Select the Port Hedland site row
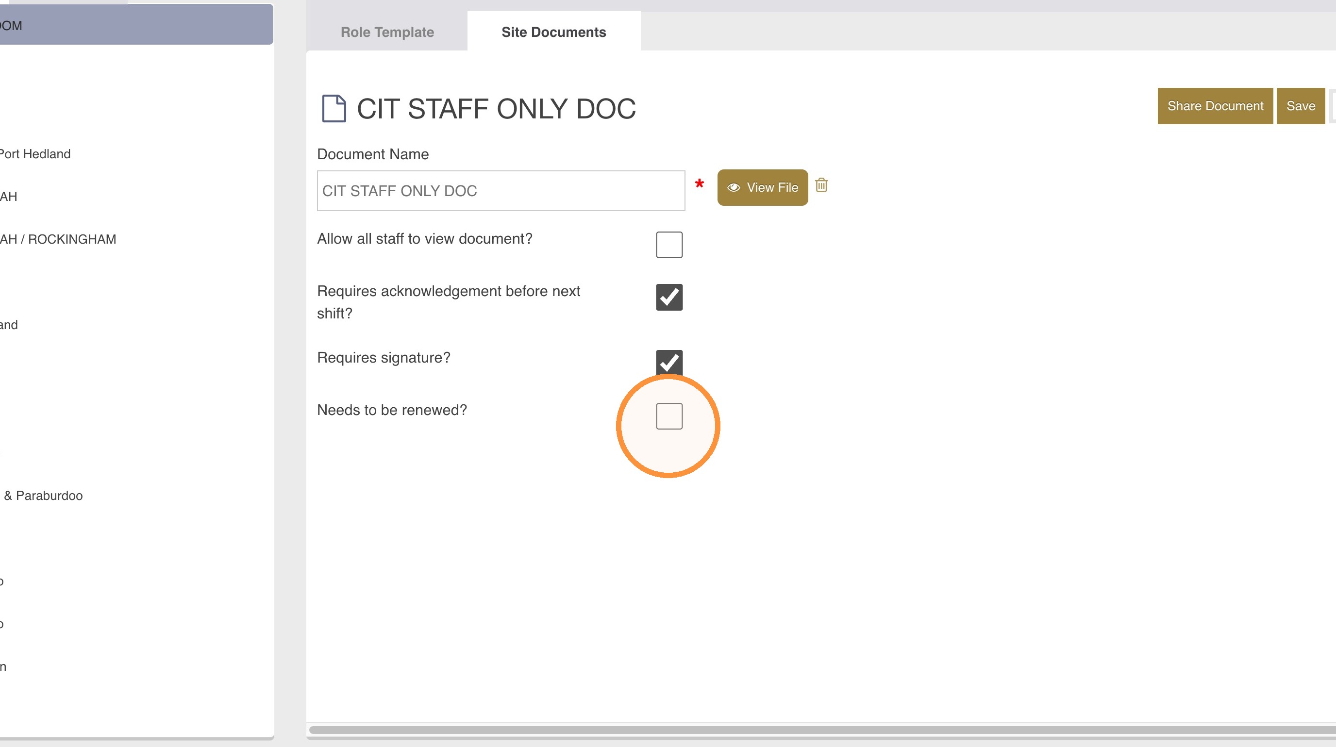1336x747 pixels. 137,154
